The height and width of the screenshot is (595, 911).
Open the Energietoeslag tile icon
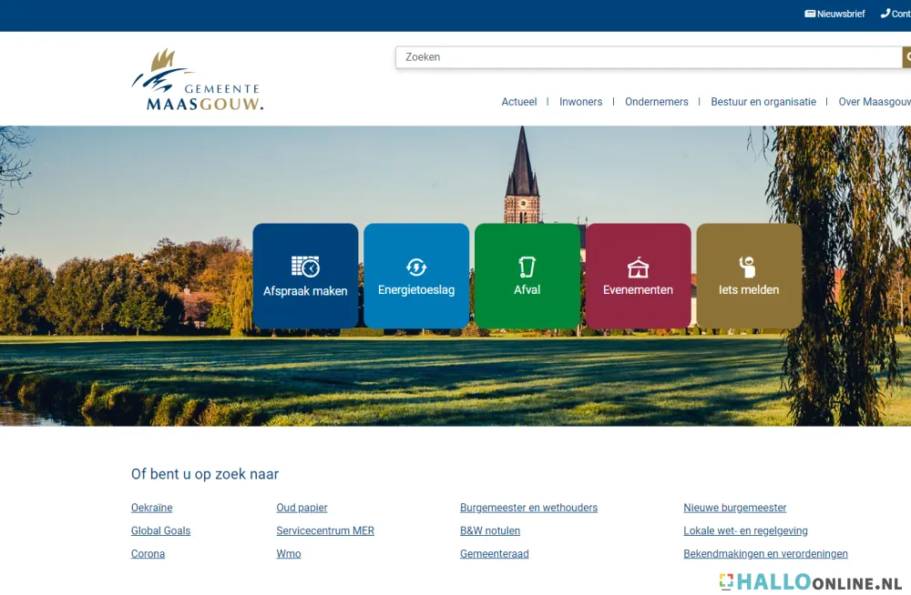tap(416, 267)
